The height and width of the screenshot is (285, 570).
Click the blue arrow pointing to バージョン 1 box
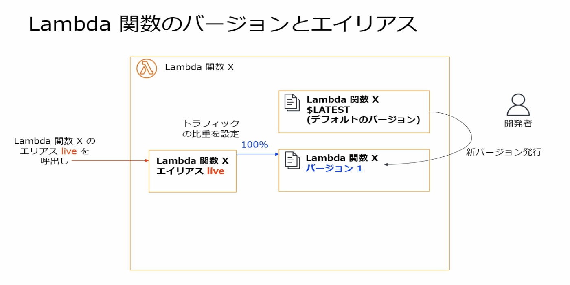coord(257,154)
